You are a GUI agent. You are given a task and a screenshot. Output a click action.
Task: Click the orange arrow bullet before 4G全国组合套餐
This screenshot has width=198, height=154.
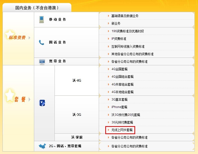(109, 76)
